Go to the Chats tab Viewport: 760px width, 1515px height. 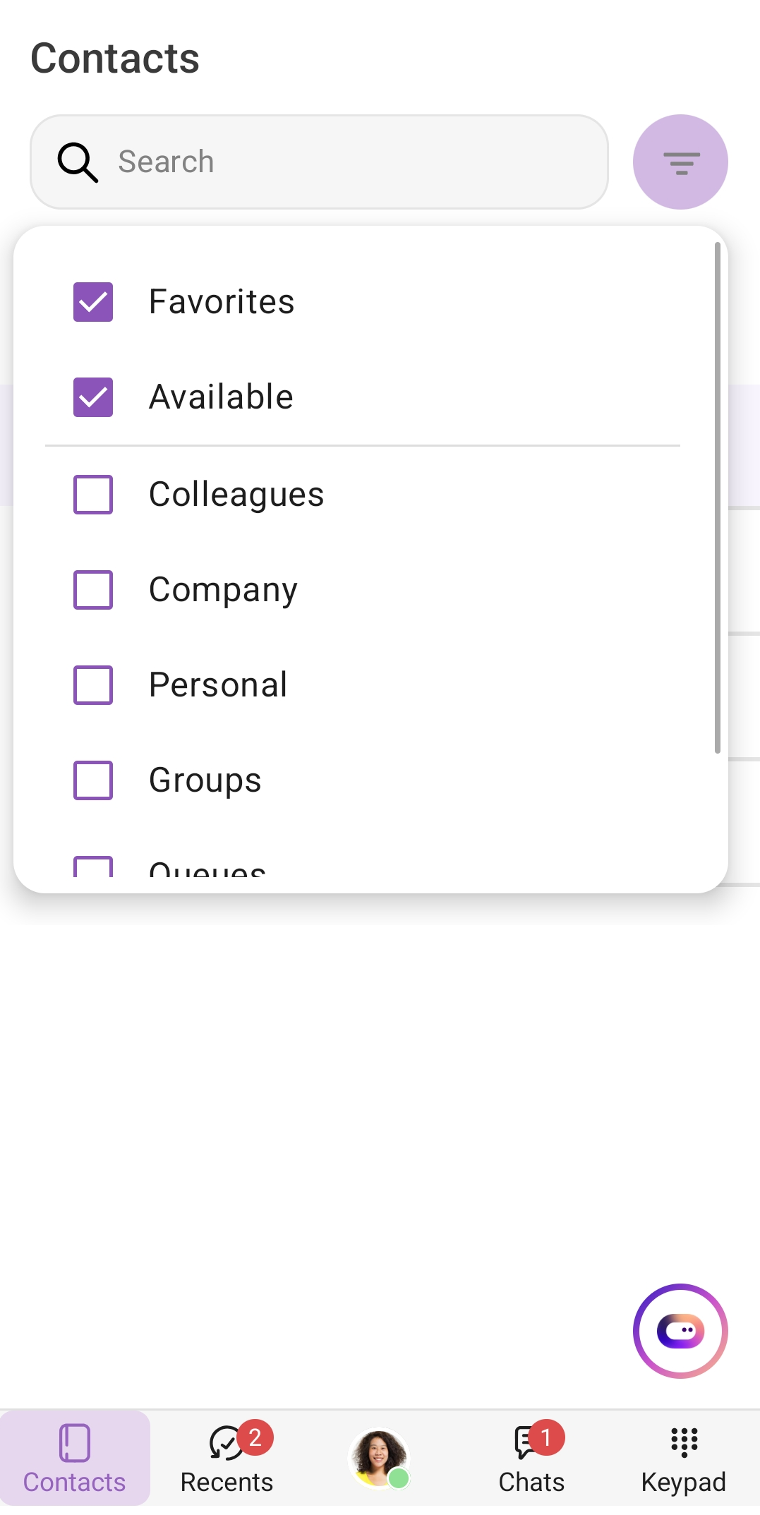[x=531, y=1459]
